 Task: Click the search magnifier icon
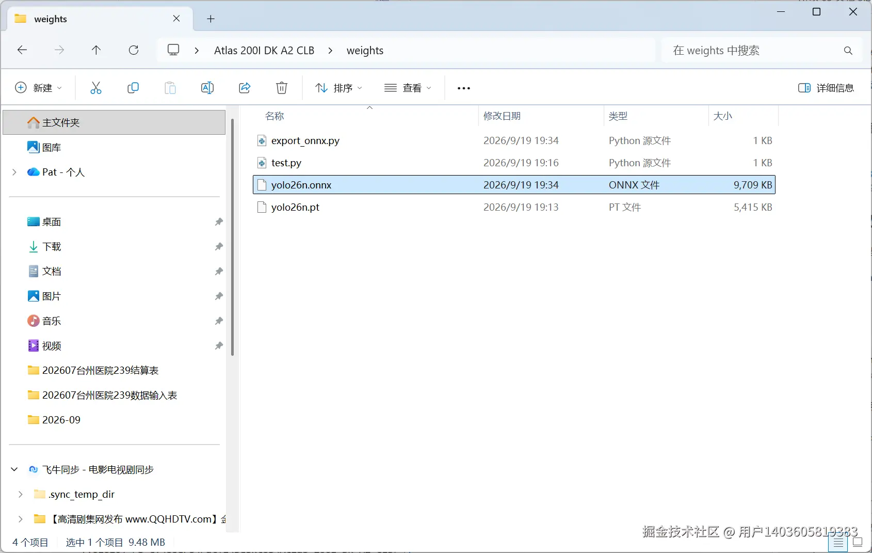[x=848, y=51]
